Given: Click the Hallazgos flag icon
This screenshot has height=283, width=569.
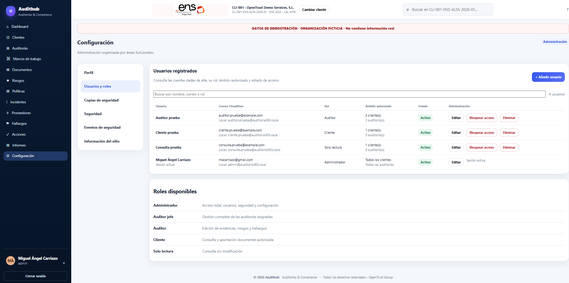Looking at the screenshot, I should pyautogui.click(x=8, y=124).
